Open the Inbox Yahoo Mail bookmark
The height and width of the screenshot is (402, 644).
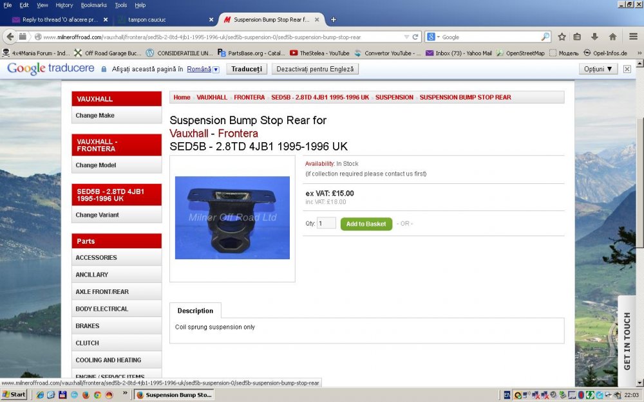pos(459,53)
